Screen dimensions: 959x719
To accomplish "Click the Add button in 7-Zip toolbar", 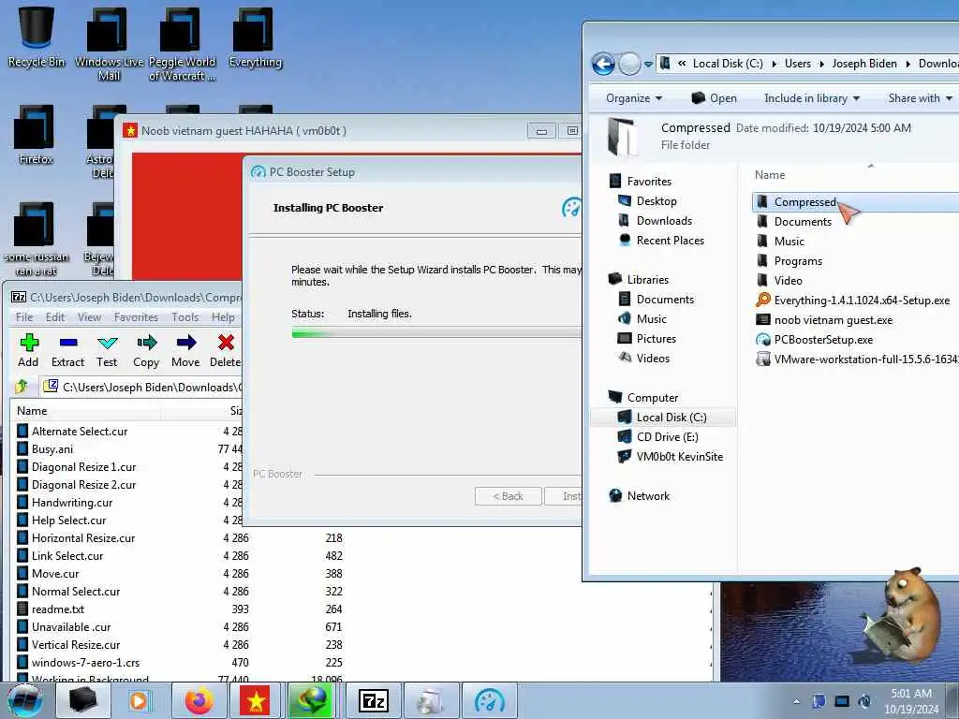I will [29, 350].
